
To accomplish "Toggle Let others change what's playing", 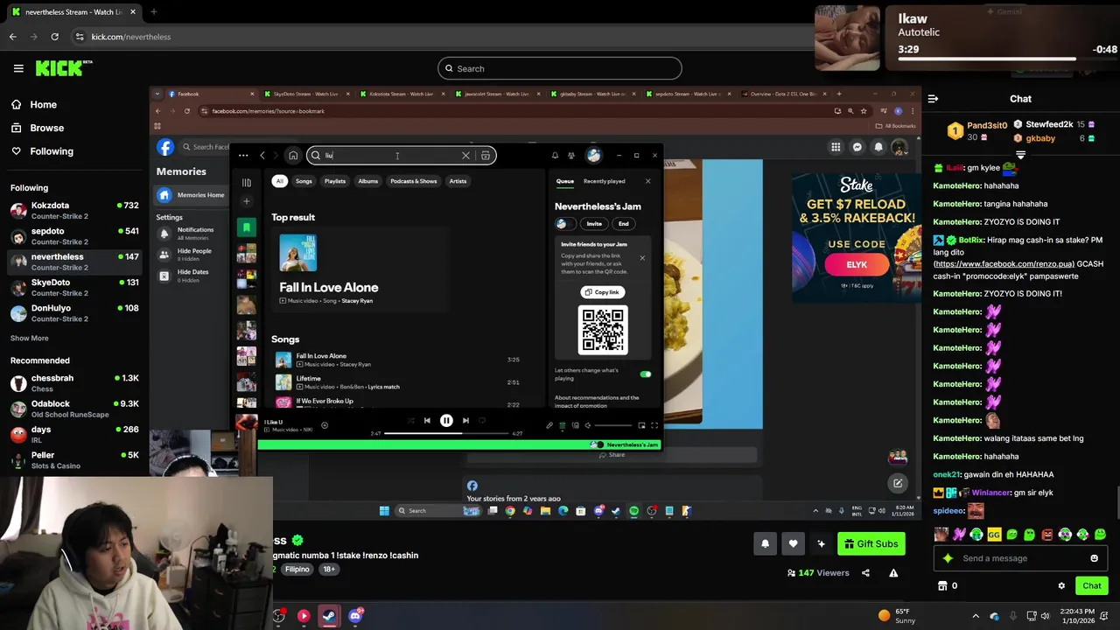I will pos(646,374).
